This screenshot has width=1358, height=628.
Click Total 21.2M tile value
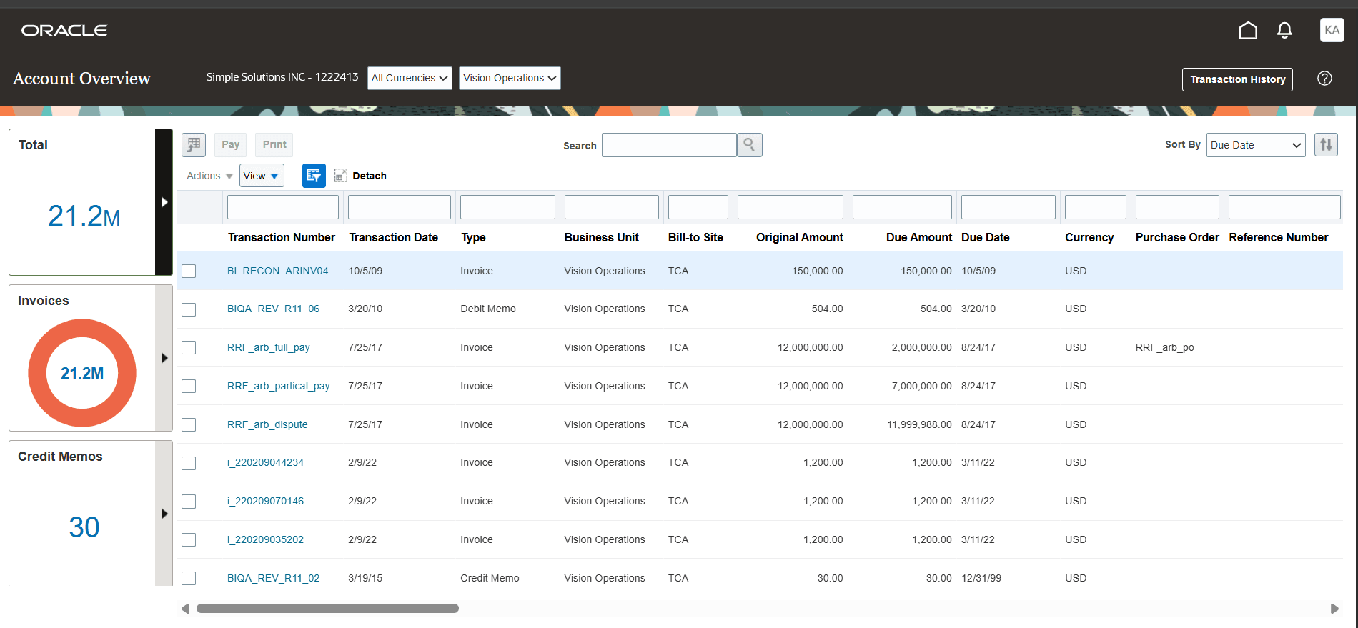coord(84,216)
